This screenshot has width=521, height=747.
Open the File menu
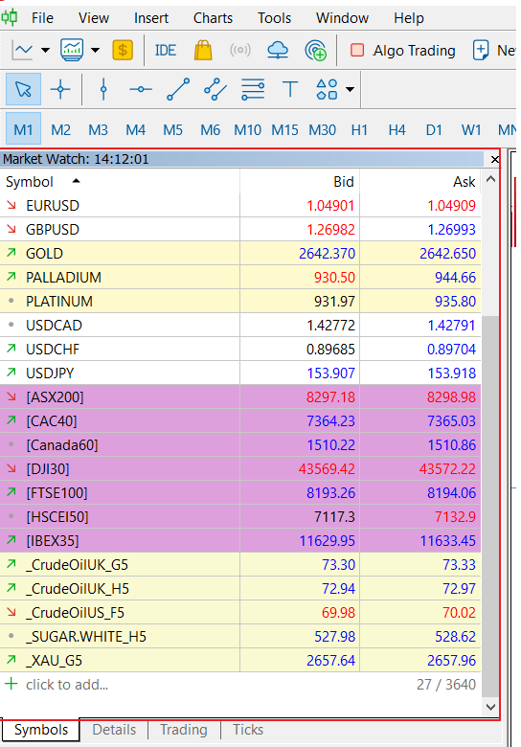click(x=42, y=18)
